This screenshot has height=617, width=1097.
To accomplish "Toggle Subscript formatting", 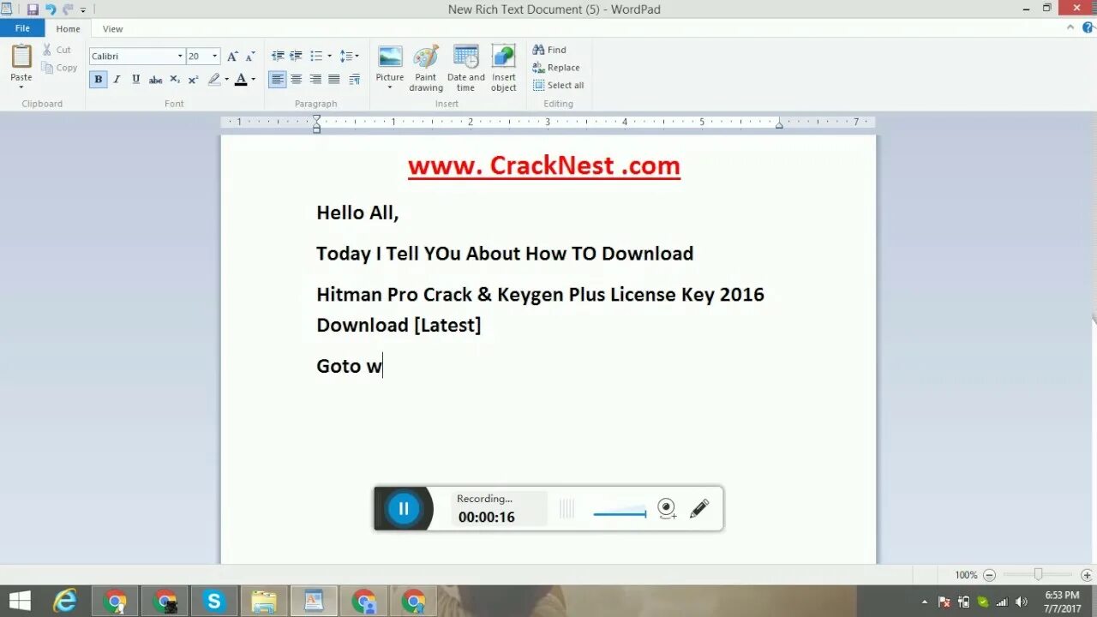I will 175,80.
